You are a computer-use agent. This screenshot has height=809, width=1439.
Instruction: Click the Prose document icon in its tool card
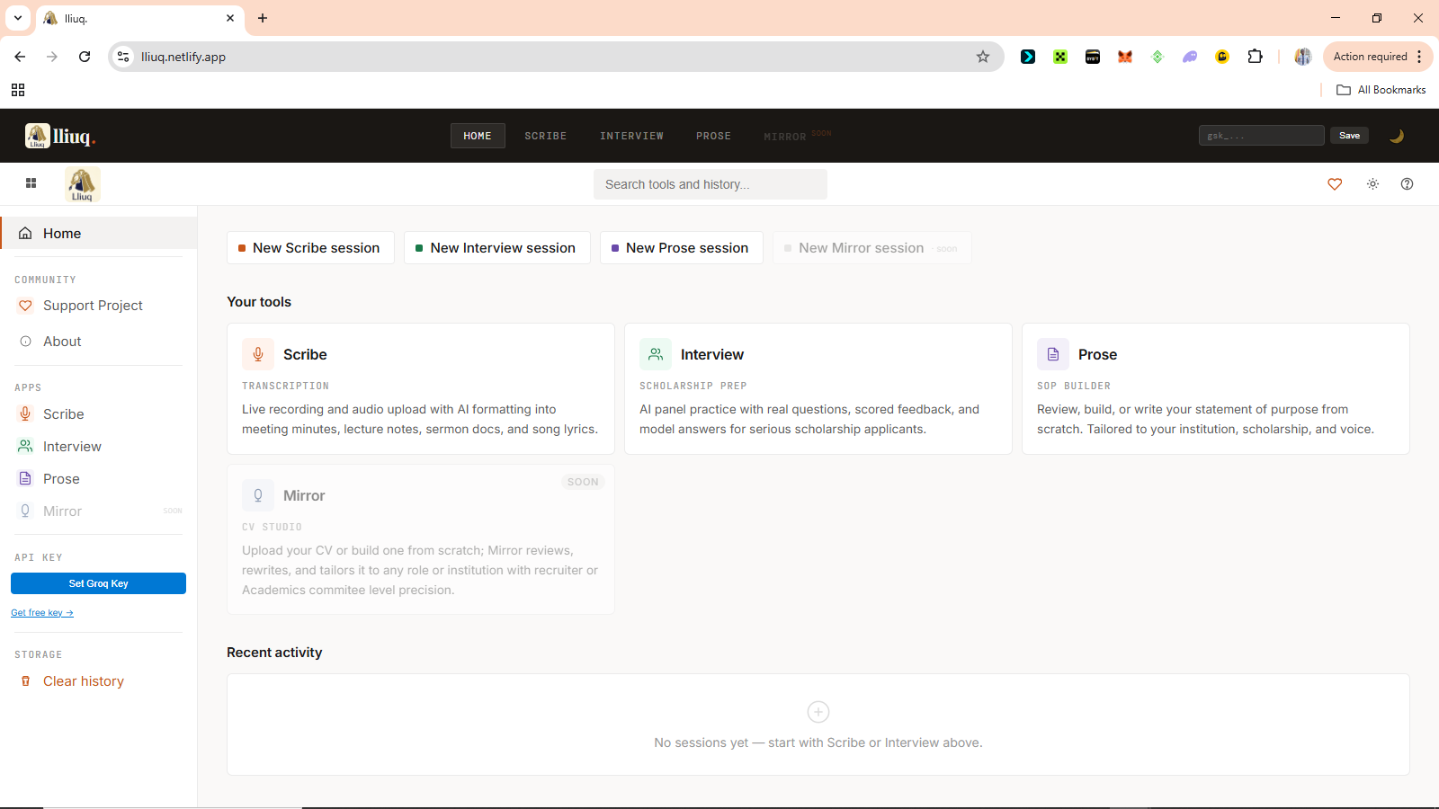(x=1053, y=354)
